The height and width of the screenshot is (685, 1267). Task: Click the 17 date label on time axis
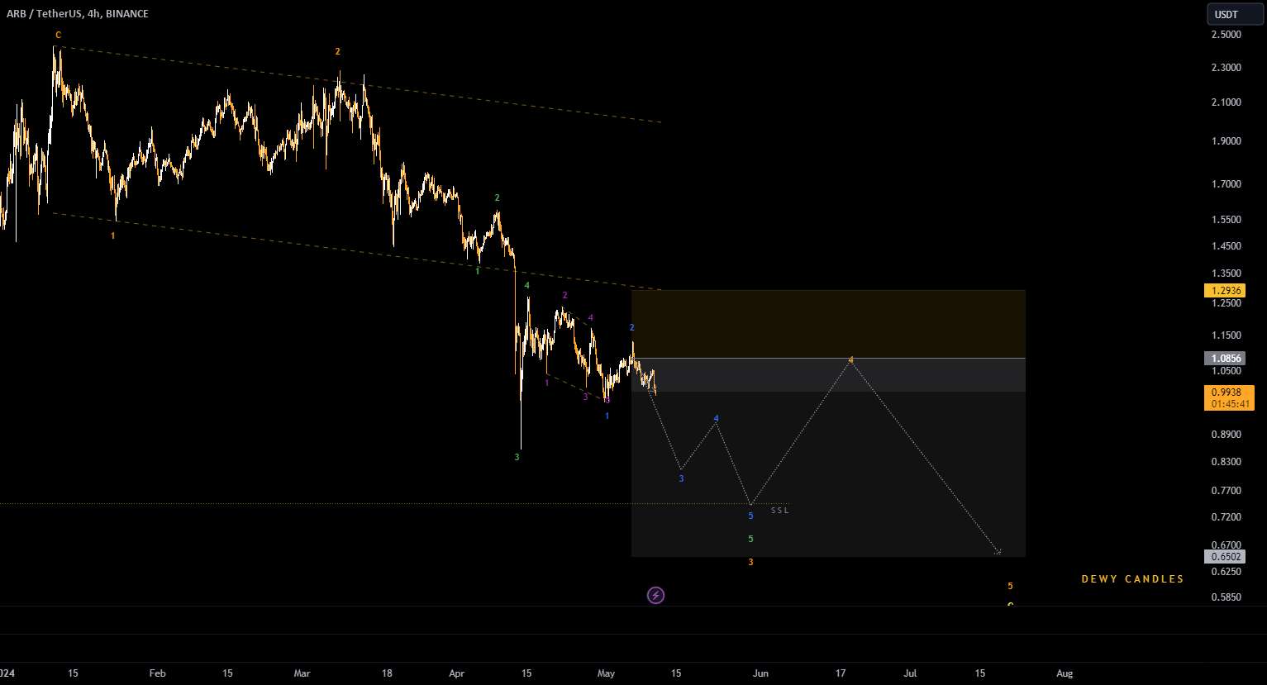click(x=841, y=673)
